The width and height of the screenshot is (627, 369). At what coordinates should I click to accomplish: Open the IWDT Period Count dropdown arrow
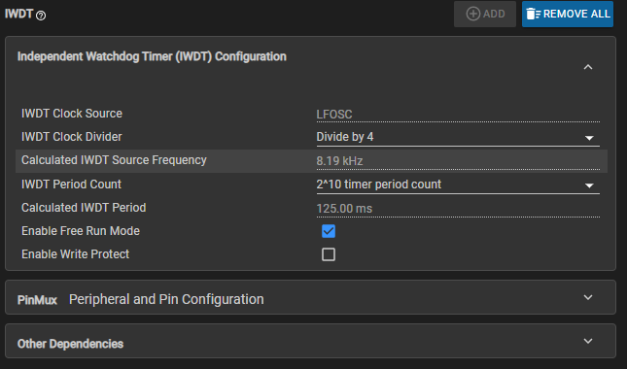[x=589, y=185]
